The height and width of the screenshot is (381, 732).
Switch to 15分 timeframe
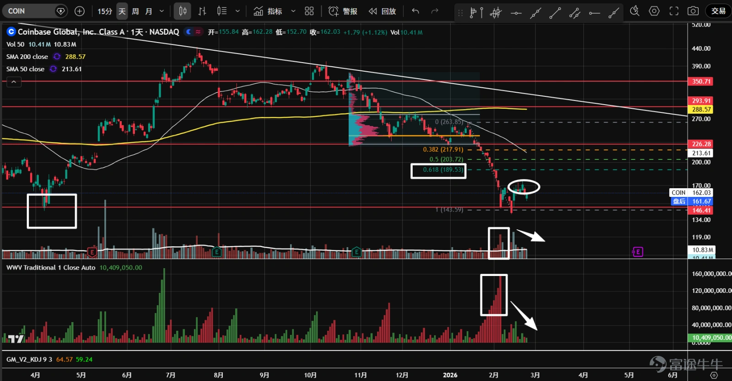(x=105, y=11)
